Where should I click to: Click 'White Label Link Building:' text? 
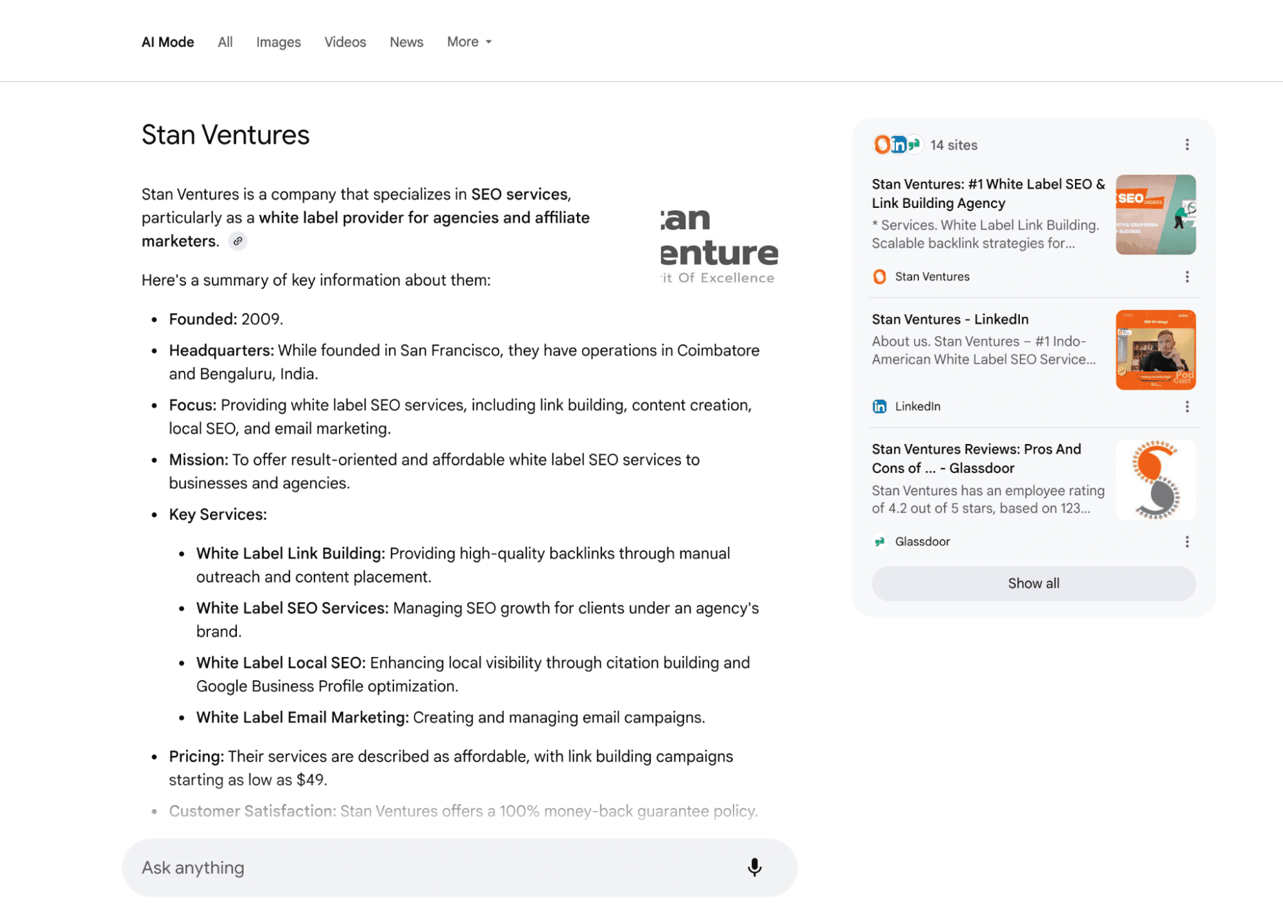291,553
